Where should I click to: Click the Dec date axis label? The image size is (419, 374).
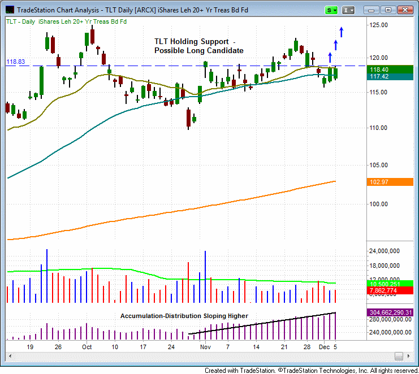324,347
